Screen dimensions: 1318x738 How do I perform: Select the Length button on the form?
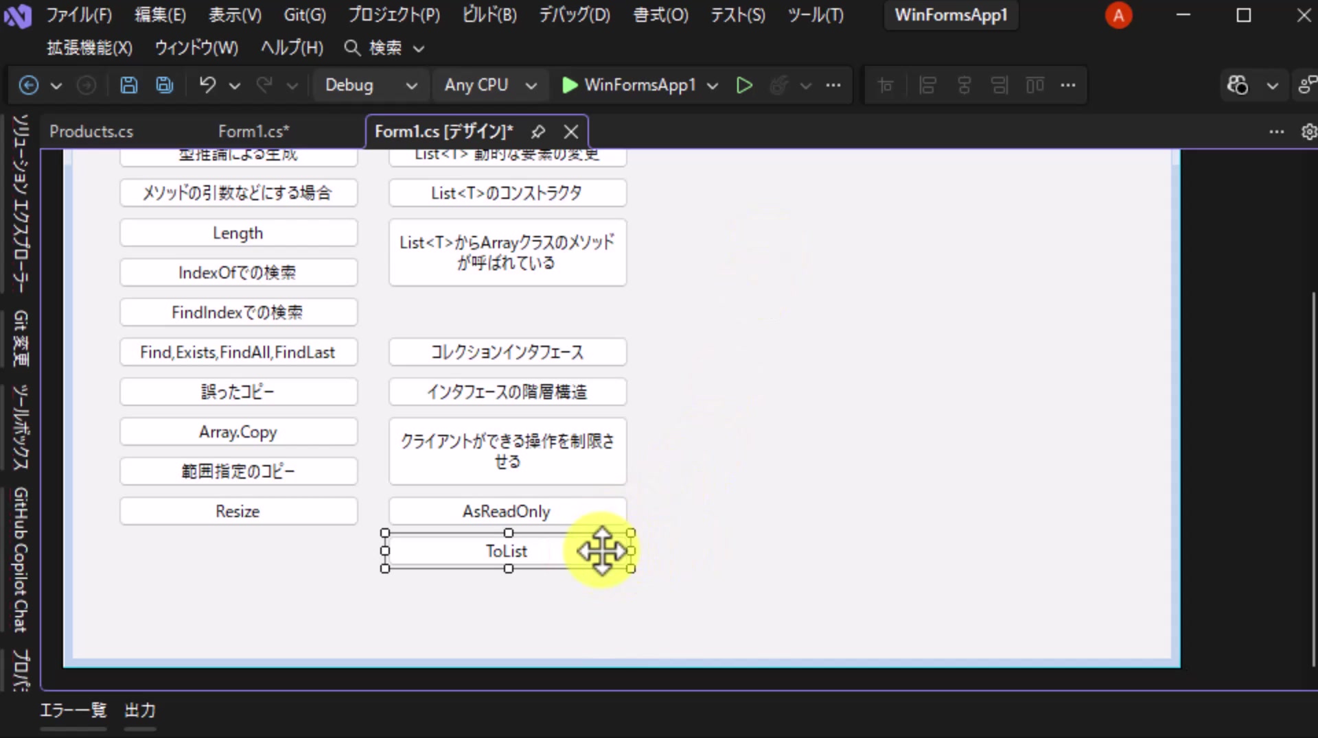tap(238, 233)
